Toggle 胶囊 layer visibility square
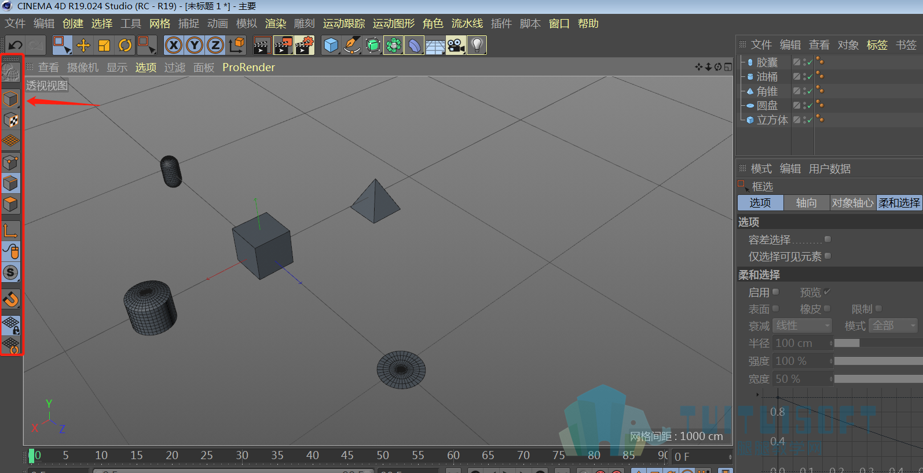 [x=797, y=62]
